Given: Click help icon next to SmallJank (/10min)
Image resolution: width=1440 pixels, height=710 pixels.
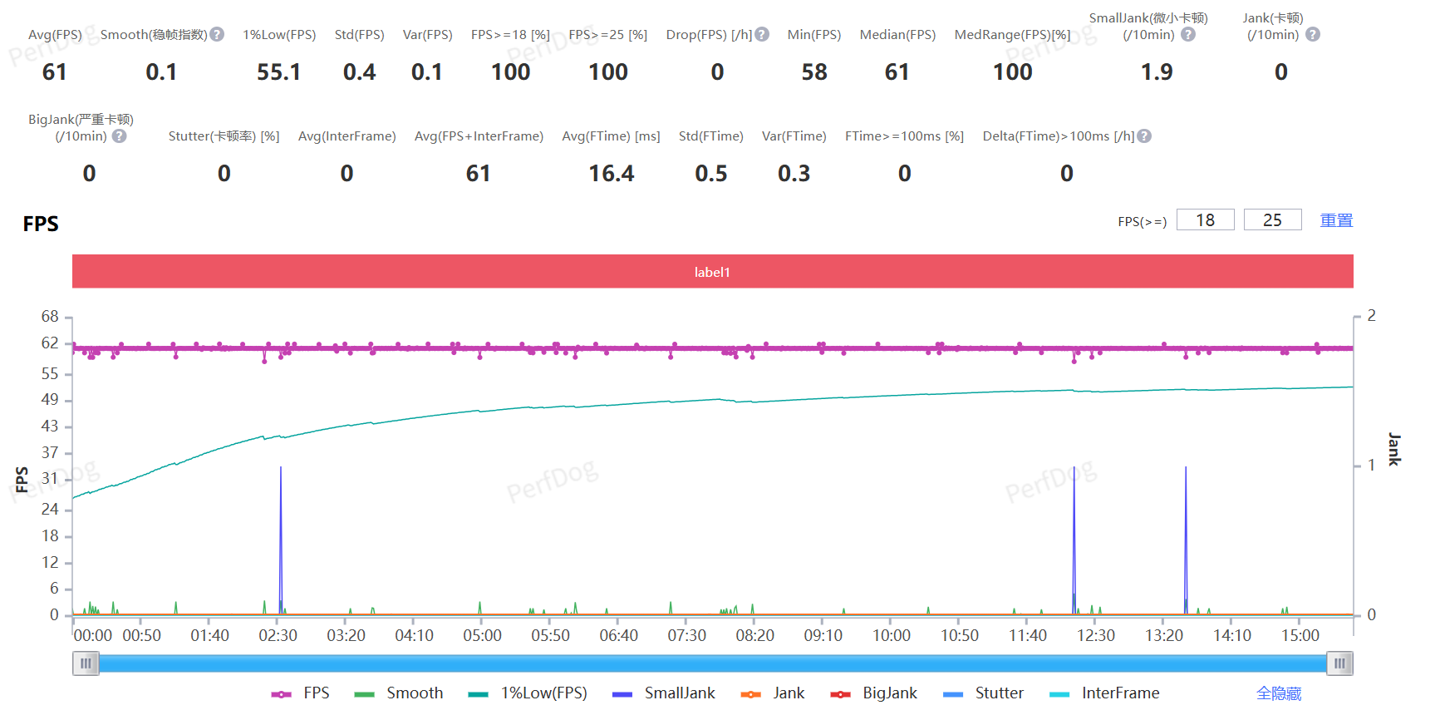Looking at the screenshot, I should [x=1188, y=34].
